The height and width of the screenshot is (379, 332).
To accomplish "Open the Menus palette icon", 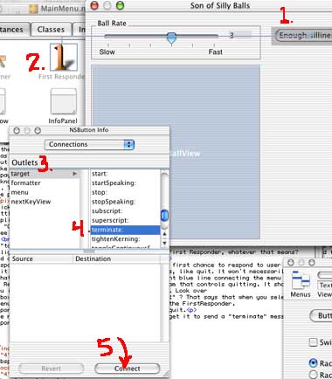I will (x=301, y=280).
